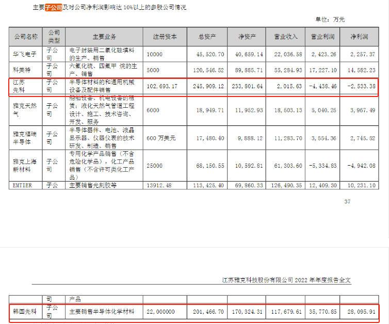Click 韩国先科 revenue 117,679.61
The height and width of the screenshot is (324, 389).
[286, 312]
